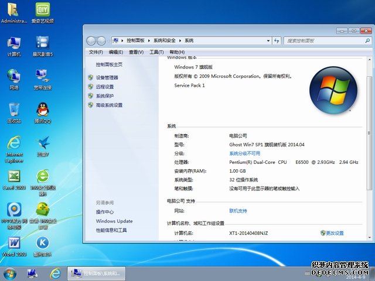The image size is (375, 281).
Task: Open the 工具(T) menu
Action: [156, 52]
